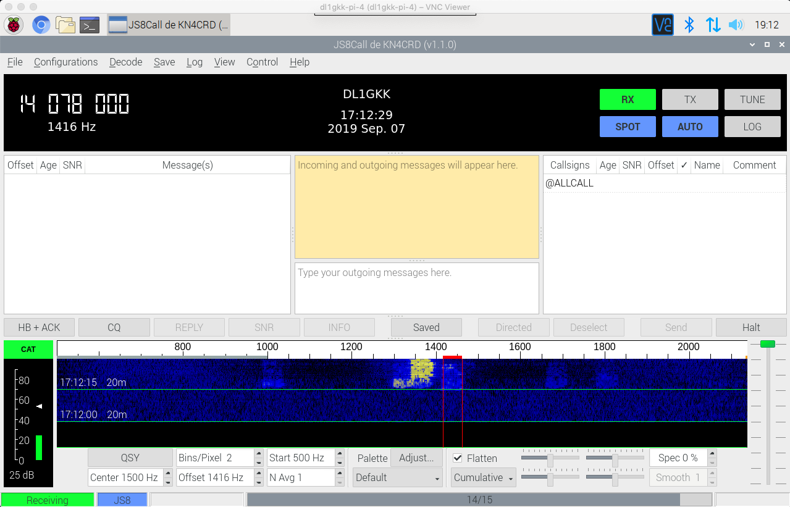
Task: Click the green CAT status indicator
Action: [x=28, y=349]
